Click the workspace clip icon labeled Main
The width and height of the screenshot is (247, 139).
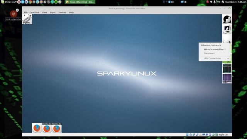pyautogui.click(x=27, y=19)
